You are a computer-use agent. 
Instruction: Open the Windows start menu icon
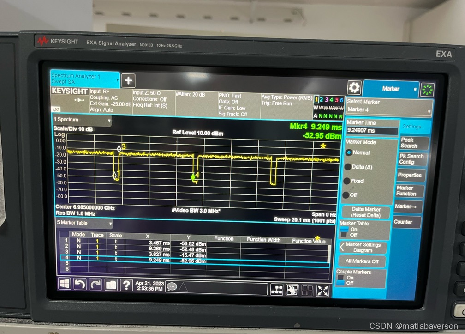(65, 284)
